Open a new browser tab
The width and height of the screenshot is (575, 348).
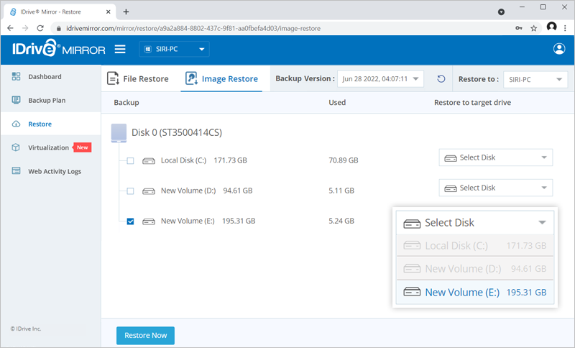(x=126, y=12)
